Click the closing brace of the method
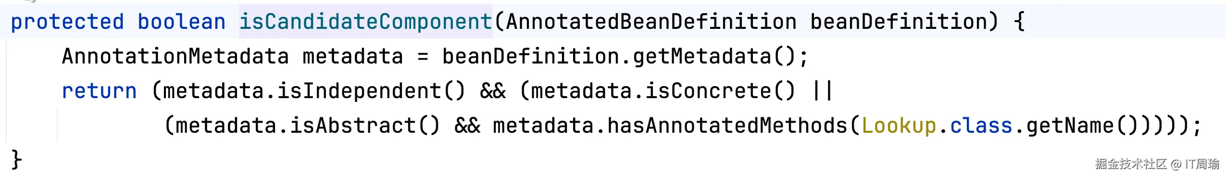Viewport: 1226px width, 177px height. 16,160
